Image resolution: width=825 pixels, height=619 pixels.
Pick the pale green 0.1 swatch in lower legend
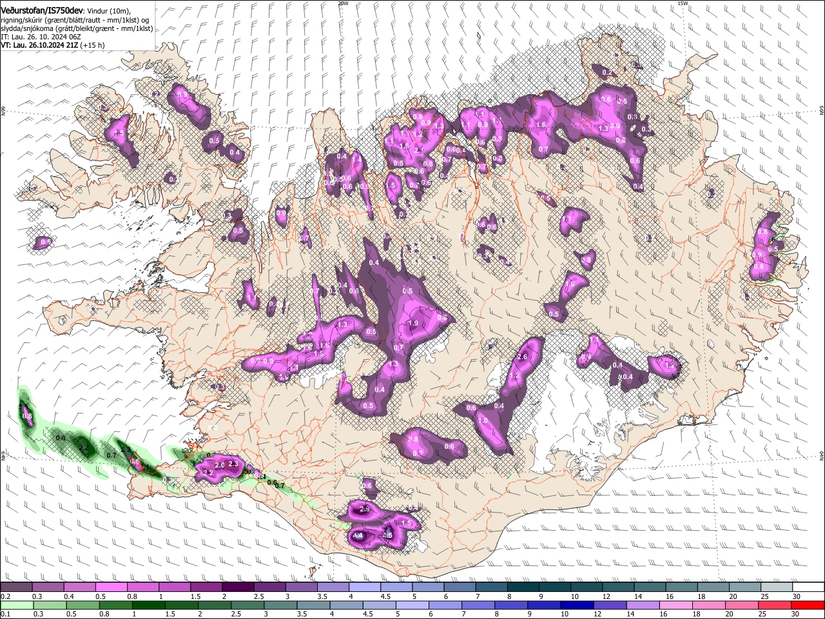[x=17, y=605]
